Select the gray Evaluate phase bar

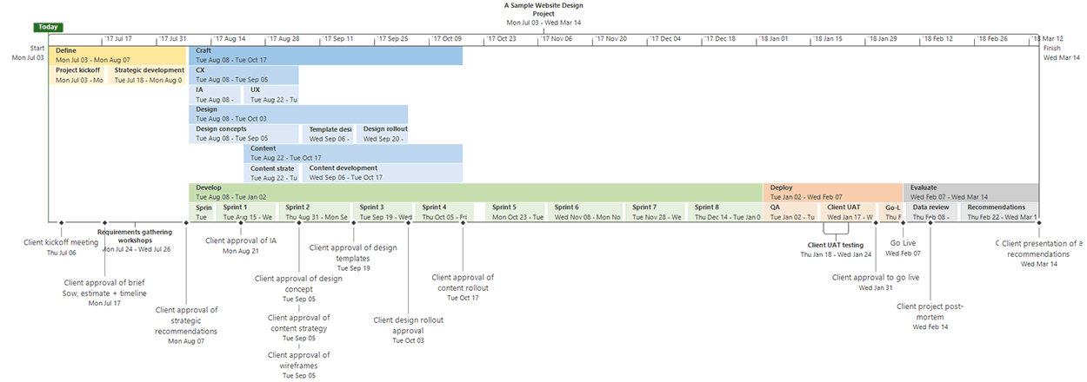coord(971,192)
